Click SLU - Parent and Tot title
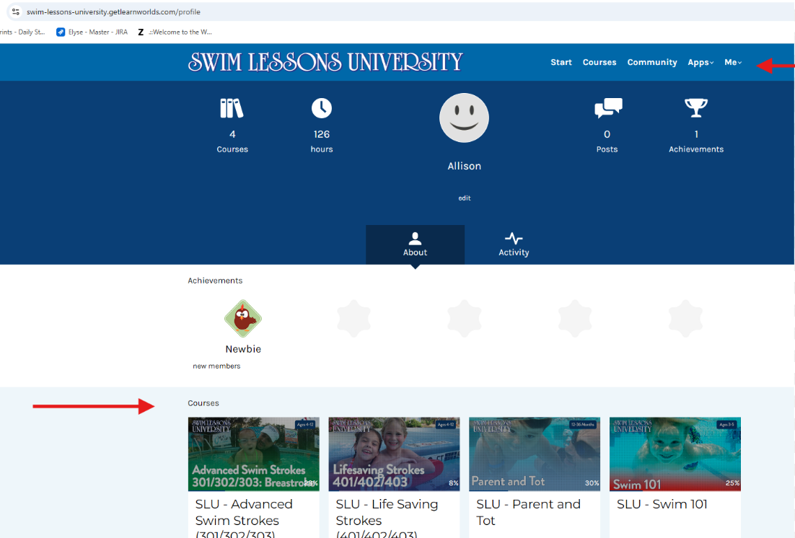This screenshot has height=538, width=795. (x=528, y=512)
